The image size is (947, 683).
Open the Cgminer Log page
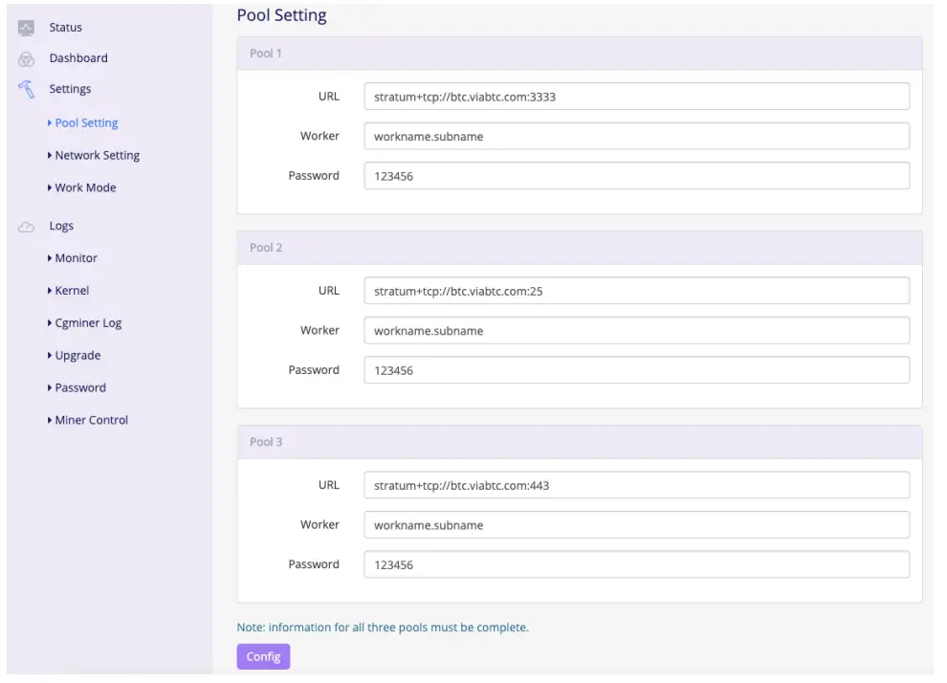coord(88,323)
